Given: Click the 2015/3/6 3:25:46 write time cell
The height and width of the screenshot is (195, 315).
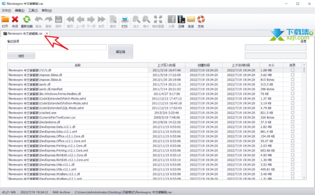Looking at the screenshot, I should [x=166, y=113].
